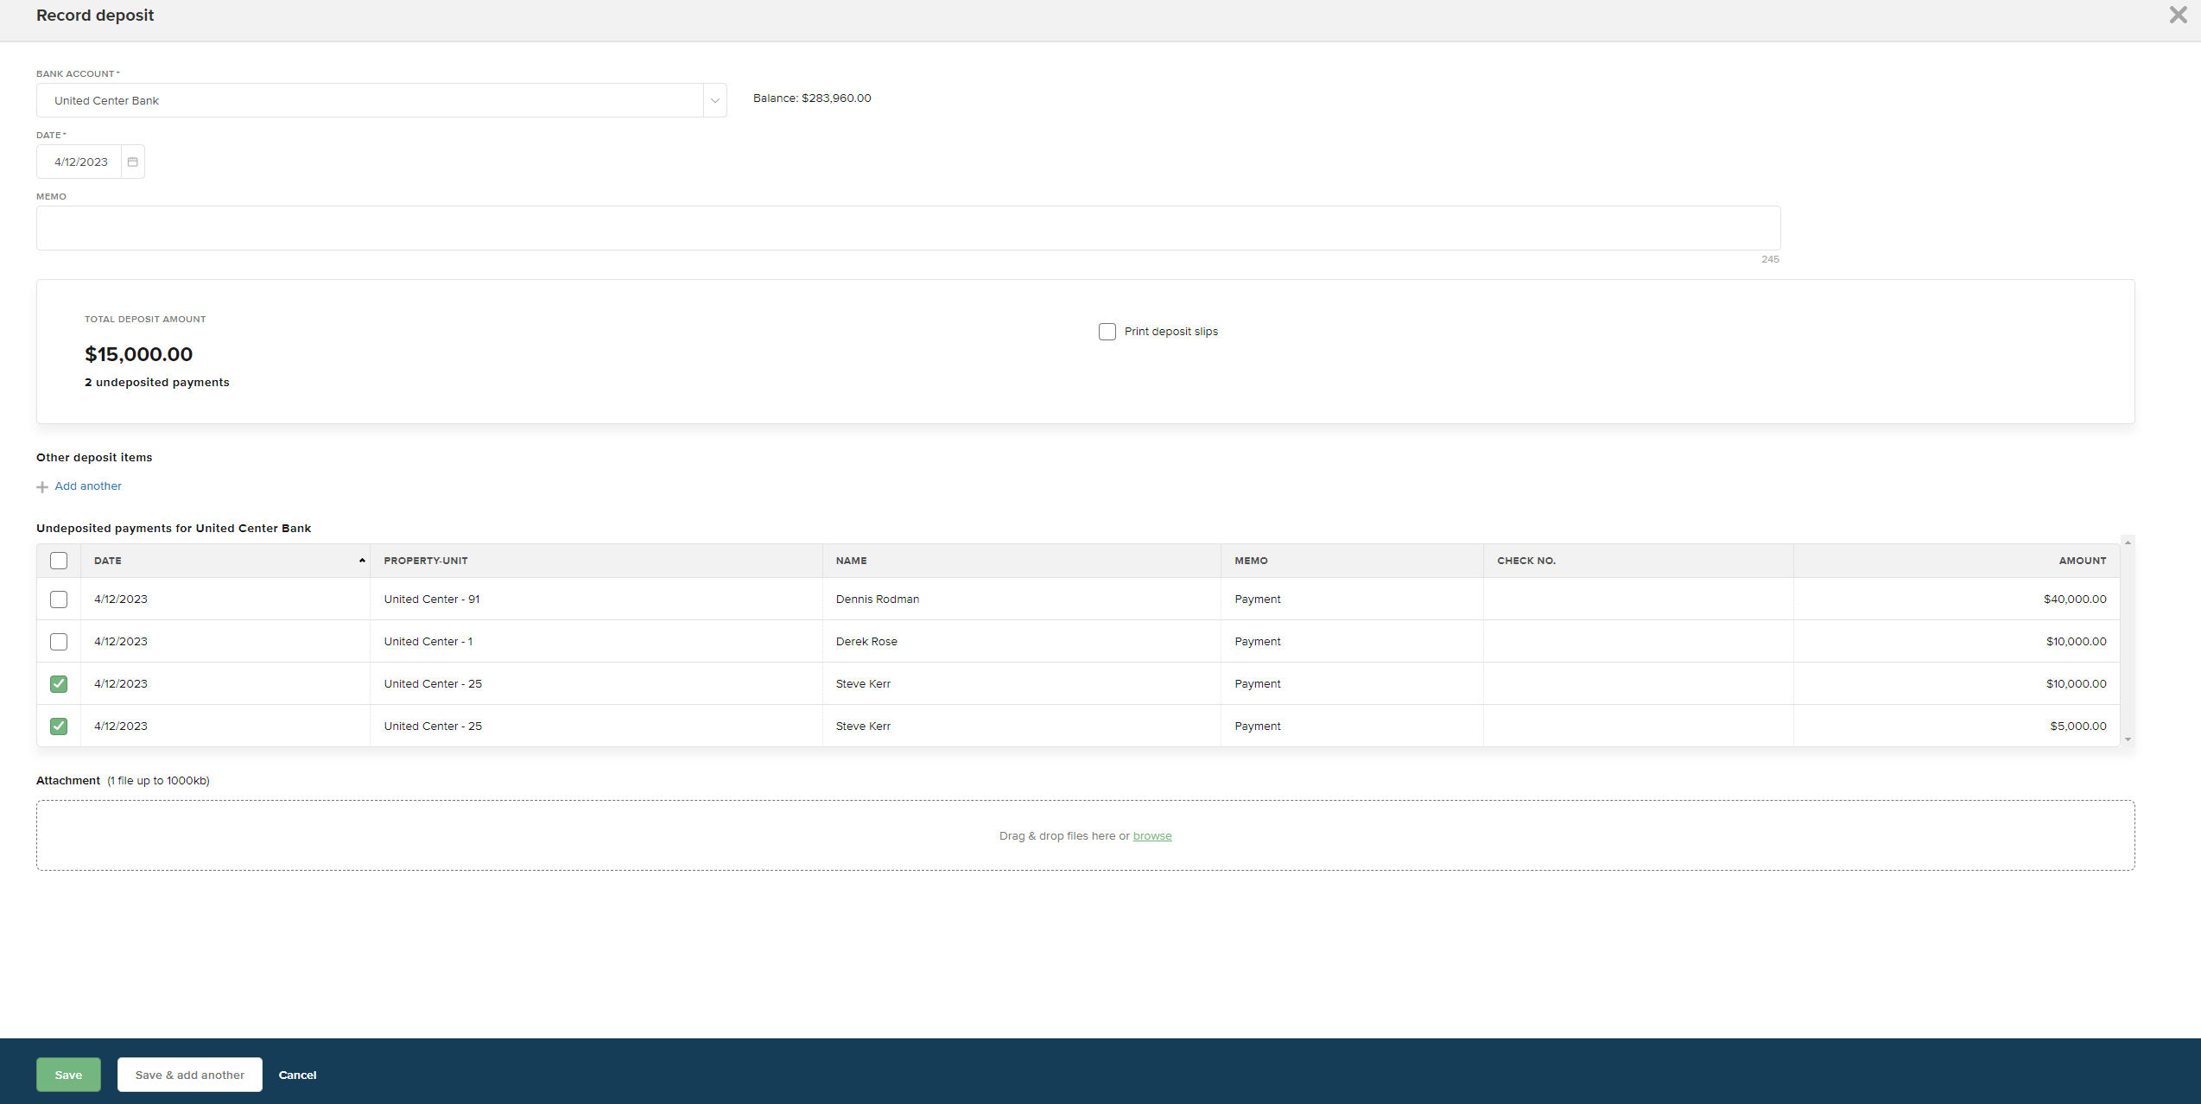Screen dimensions: 2201x1104
Task: Click the plus icon beside Add another
Action: click(x=42, y=486)
